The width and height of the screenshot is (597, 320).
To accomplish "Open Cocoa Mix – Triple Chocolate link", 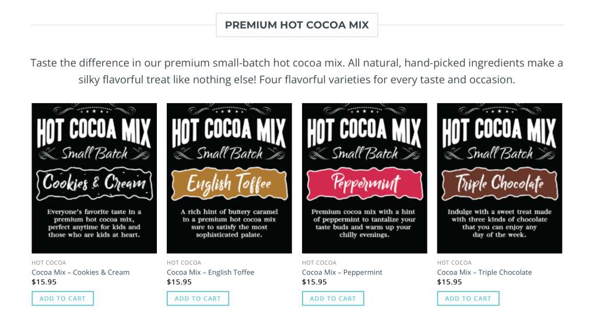I will [484, 272].
